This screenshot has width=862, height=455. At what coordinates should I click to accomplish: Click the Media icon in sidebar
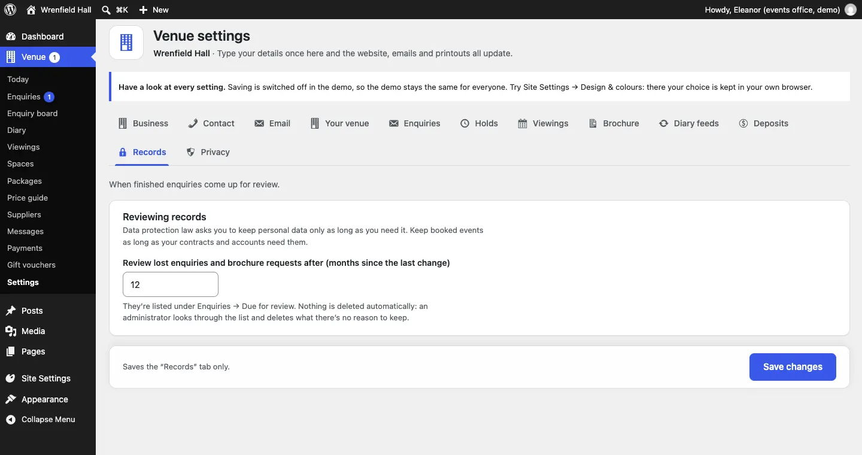click(11, 331)
